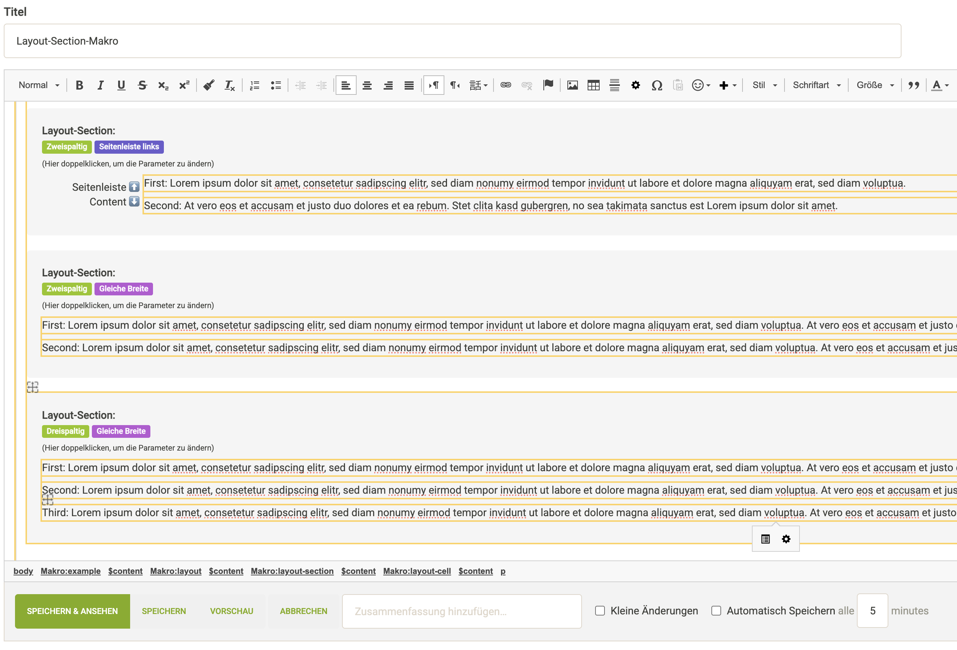Viewport: 957px width, 650px height.
Task: Click the remove format icon
Action: point(229,85)
